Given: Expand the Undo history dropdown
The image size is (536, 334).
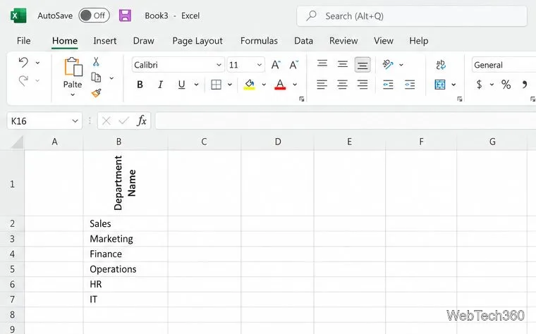Looking at the screenshot, I should coord(37,63).
